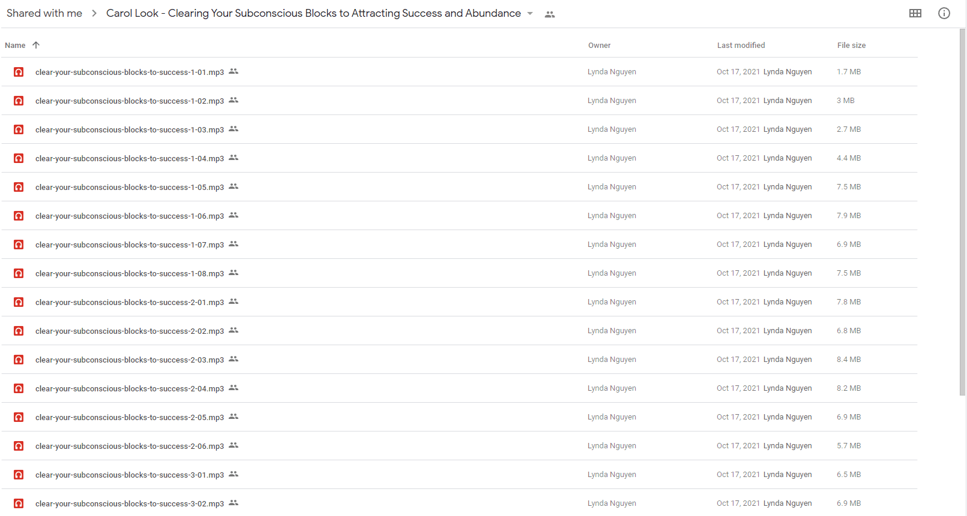Select the audio icon of file 2-02.mp3

click(19, 331)
